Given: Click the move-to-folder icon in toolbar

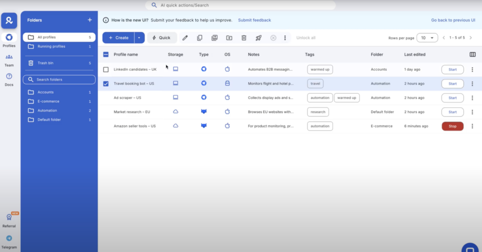Looking at the screenshot, I should coord(229,38).
